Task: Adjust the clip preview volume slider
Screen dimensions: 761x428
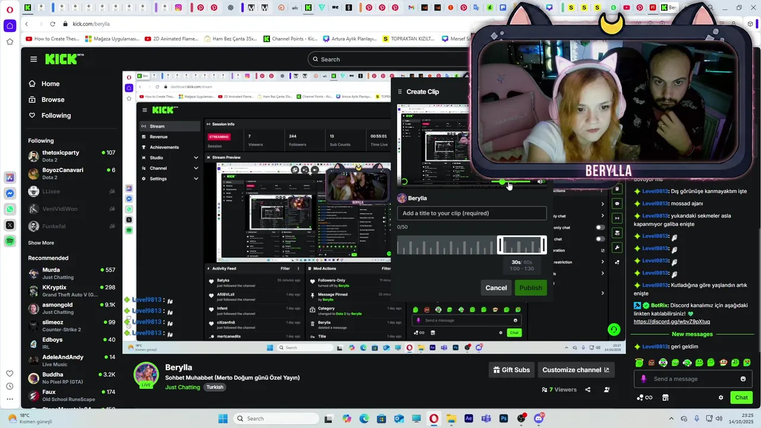Action: pyautogui.click(x=511, y=182)
